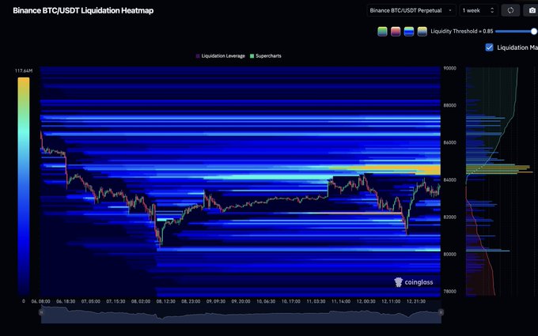Click the left handle of the time range navigator

(41, 312)
